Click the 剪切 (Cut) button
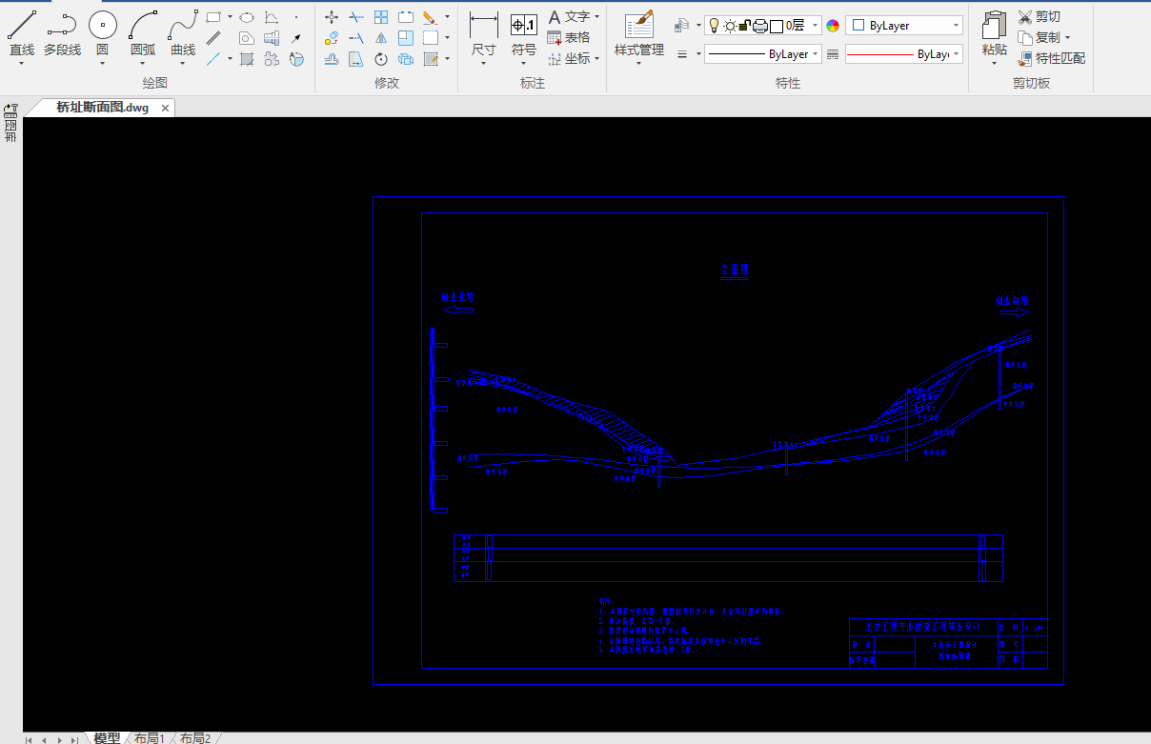The width and height of the screenshot is (1151, 744). (1040, 16)
